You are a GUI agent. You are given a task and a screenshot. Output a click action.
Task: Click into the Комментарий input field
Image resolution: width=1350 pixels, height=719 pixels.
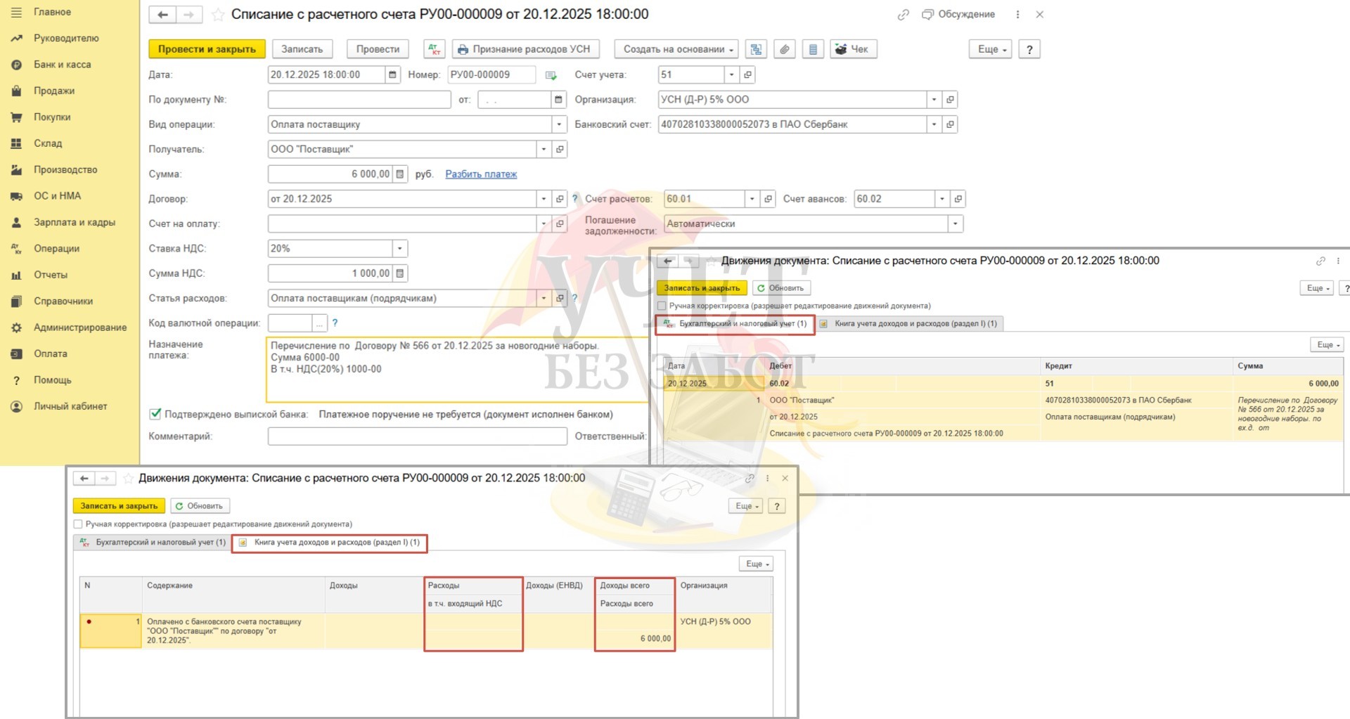click(417, 436)
